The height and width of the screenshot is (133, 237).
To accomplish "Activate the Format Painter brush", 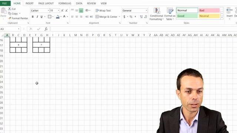I will (x=18, y=18).
